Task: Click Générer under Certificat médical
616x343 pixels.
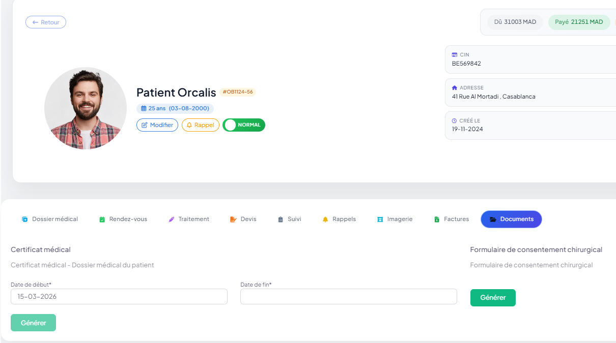Action: pos(33,323)
